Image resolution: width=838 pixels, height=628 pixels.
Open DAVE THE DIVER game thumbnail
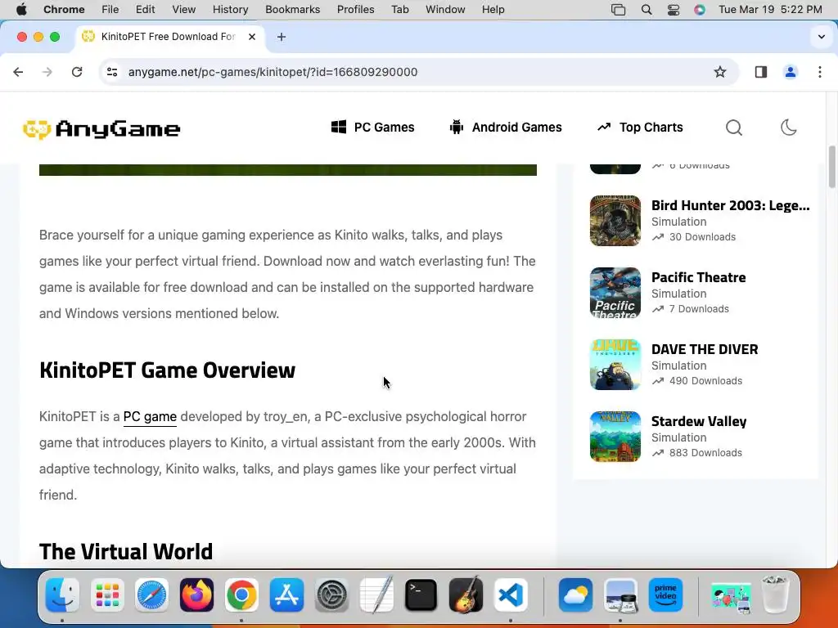click(615, 365)
